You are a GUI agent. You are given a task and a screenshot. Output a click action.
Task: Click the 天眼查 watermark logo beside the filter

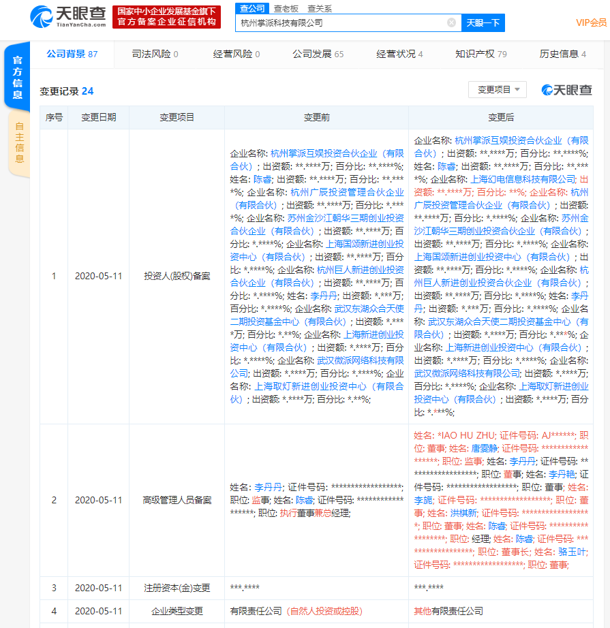pos(566,90)
